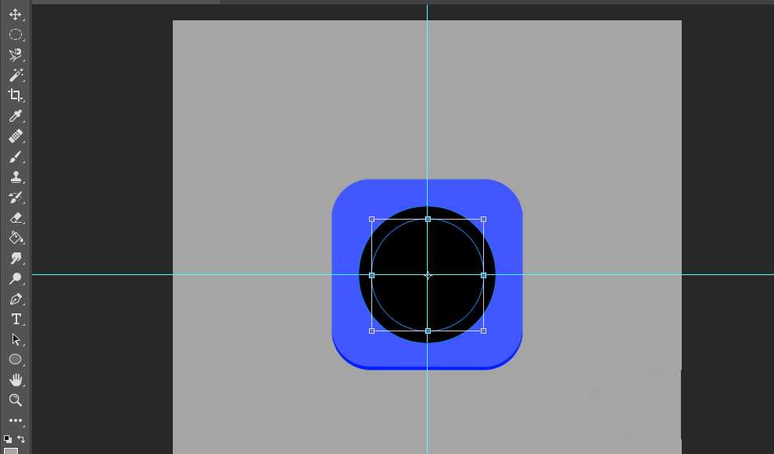The width and height of the screenshot is (774, 454).
Task: Switch to the Hand tool
Action: coord(15,380)
